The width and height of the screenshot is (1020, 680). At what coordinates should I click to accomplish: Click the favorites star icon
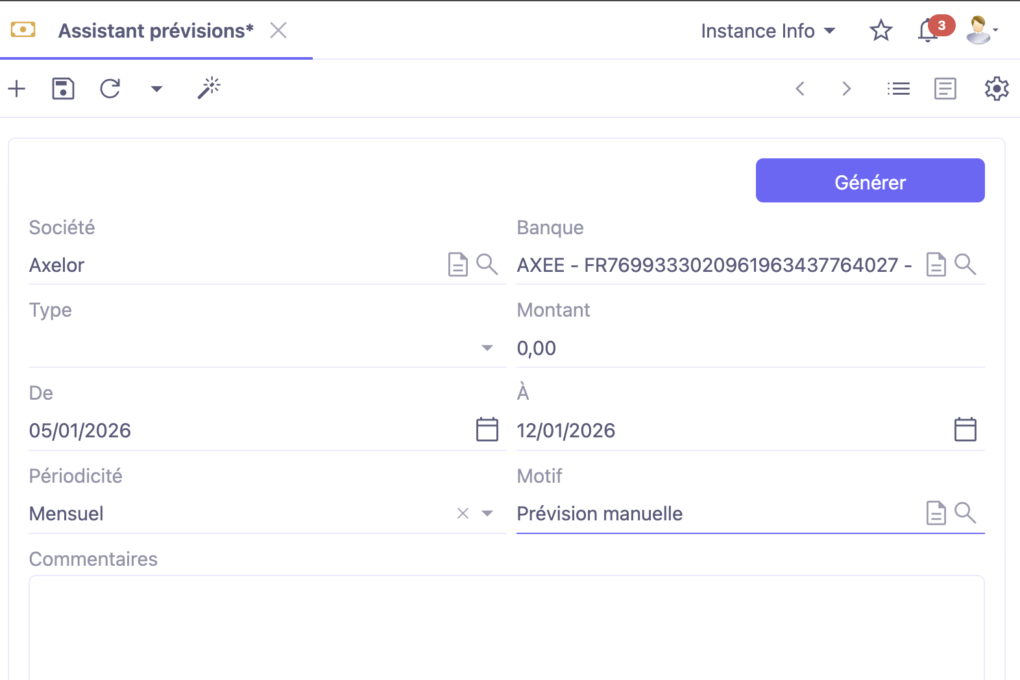[880, 30]
